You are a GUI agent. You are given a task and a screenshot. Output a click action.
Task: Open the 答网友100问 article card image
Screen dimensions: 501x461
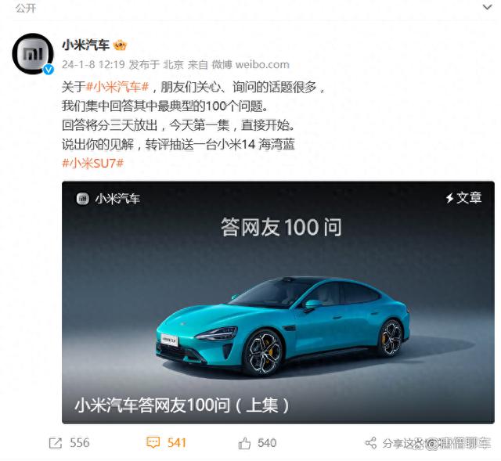(278, 302)
